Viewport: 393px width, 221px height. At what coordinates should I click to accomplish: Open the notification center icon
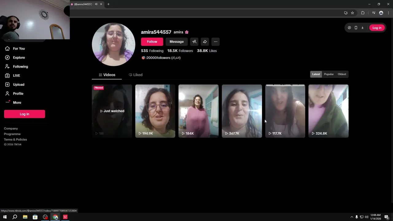point(387,217)
